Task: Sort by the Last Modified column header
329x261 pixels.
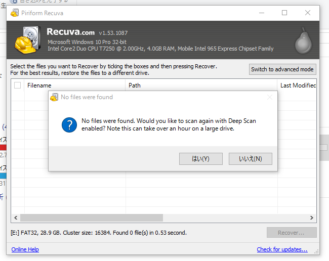Action: (x=297, y=85)
